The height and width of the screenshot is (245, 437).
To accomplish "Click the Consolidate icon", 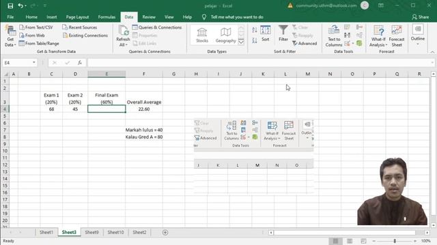I will coord(359,27).
